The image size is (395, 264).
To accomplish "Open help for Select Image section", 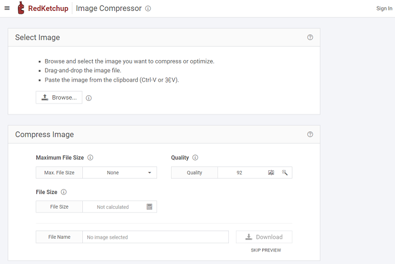I will point(310,37).
